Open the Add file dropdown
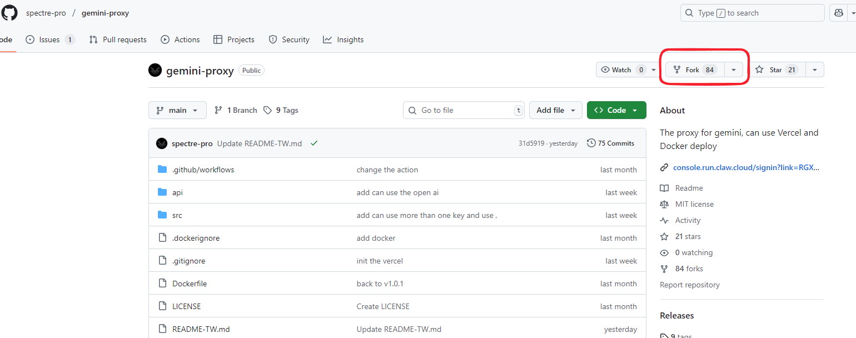This screenshot has width=856, height=338. click(556, 110)
